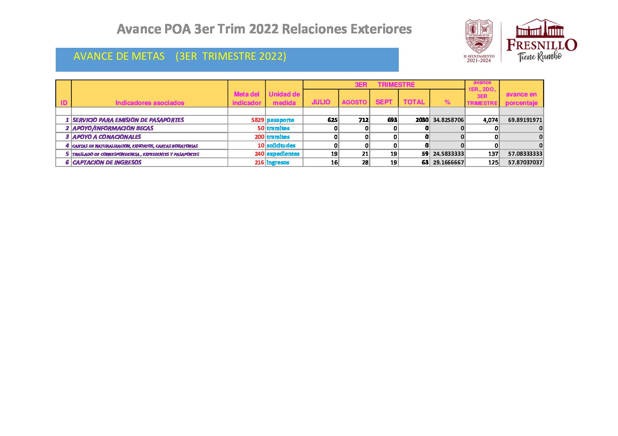Viewport: 618px width, 436px height.
Task: Select the JULIO column header
Action: coord(321,102)
